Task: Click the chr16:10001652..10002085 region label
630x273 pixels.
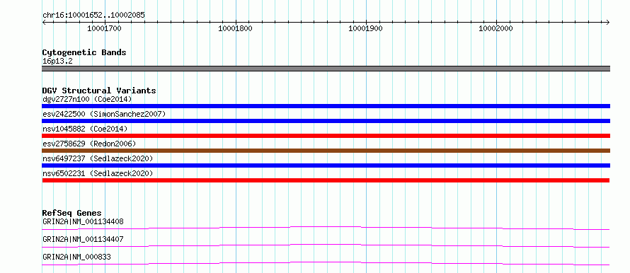Action: coord(93,16)
